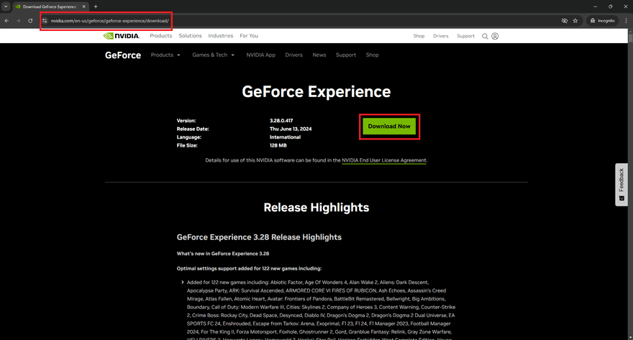Click GeForce Experience 3.28 Release Highlights heading

tap(259, 237)
